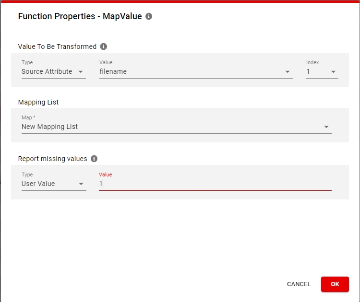Click the index value '1' text
360x302 pixels.
[x=308, y=71]
